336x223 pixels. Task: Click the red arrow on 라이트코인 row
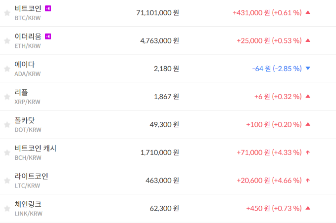click(x=308, y=180)
